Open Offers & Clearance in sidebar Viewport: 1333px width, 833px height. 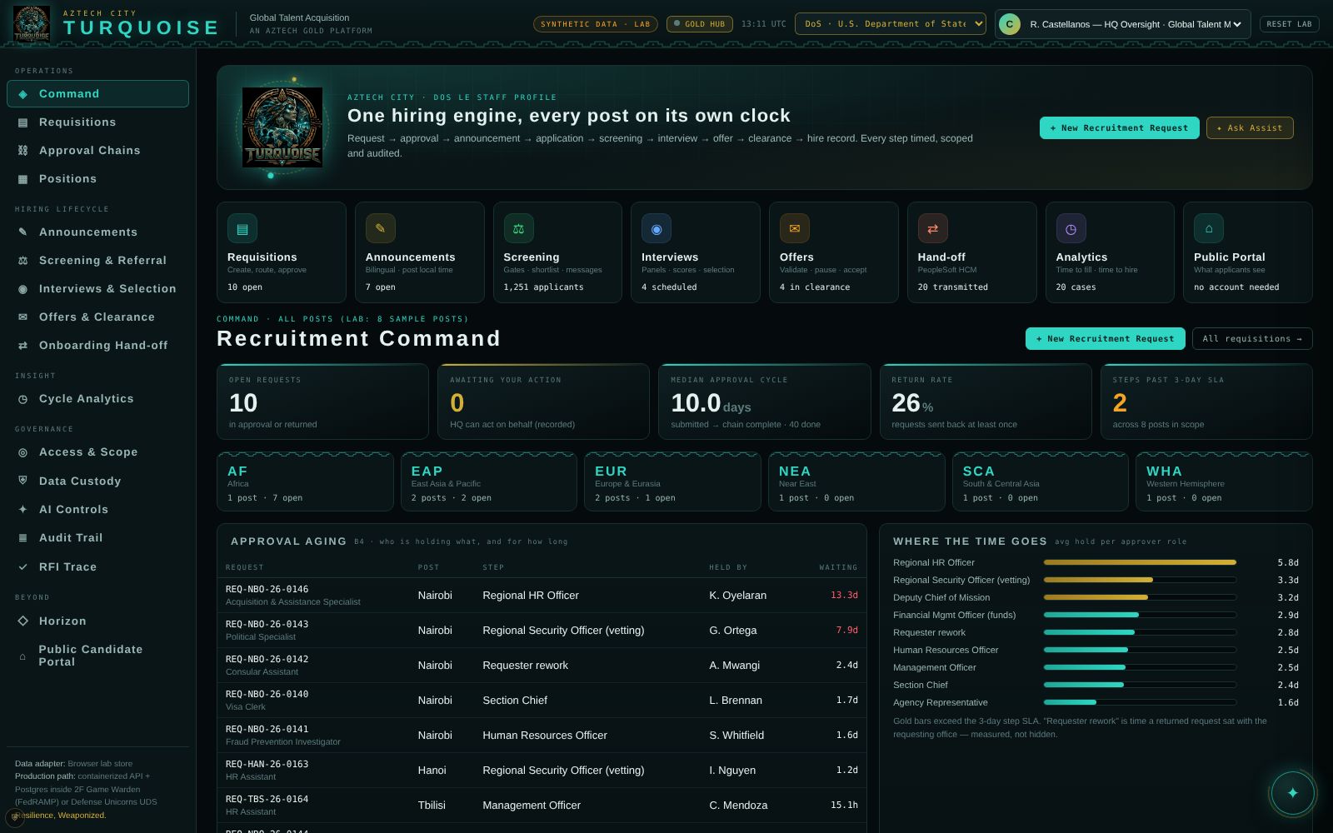click(97, 317)
